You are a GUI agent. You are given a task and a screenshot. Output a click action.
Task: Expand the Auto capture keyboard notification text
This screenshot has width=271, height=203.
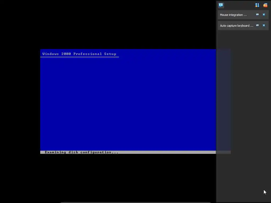tap(236, 26)
